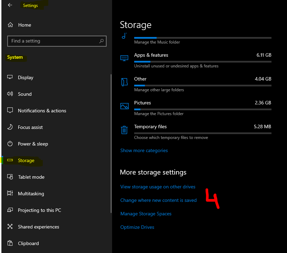
Task: Click 'Choose which temporary files to remove'
Action: [x=171, y=138]
